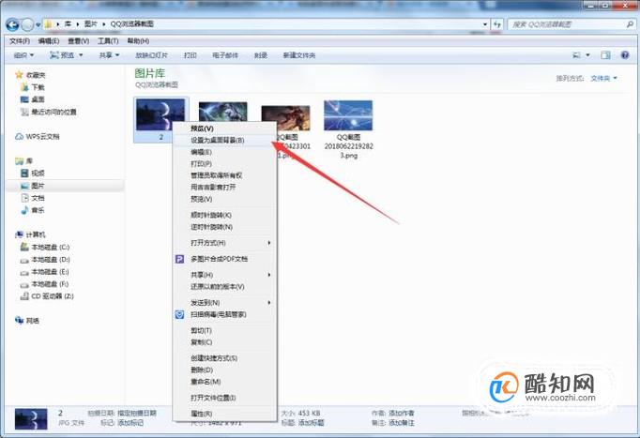Image resolution: width=640 pixels, height=438 pixels.
Task: Choose 顺时针旋转(K) in the context menu
Action: 225,215
